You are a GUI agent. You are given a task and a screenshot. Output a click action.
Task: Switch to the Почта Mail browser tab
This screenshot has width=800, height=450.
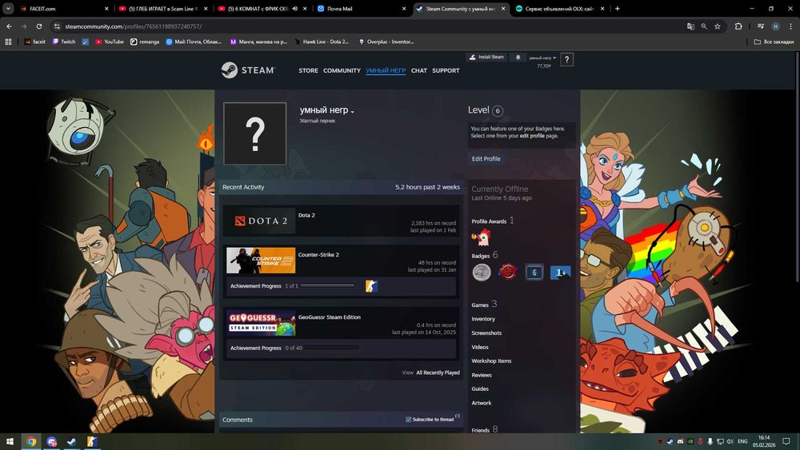point(362,9)
